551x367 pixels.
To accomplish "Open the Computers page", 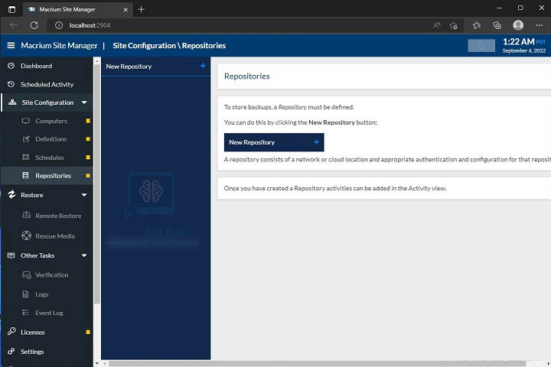I will (51, 121).
